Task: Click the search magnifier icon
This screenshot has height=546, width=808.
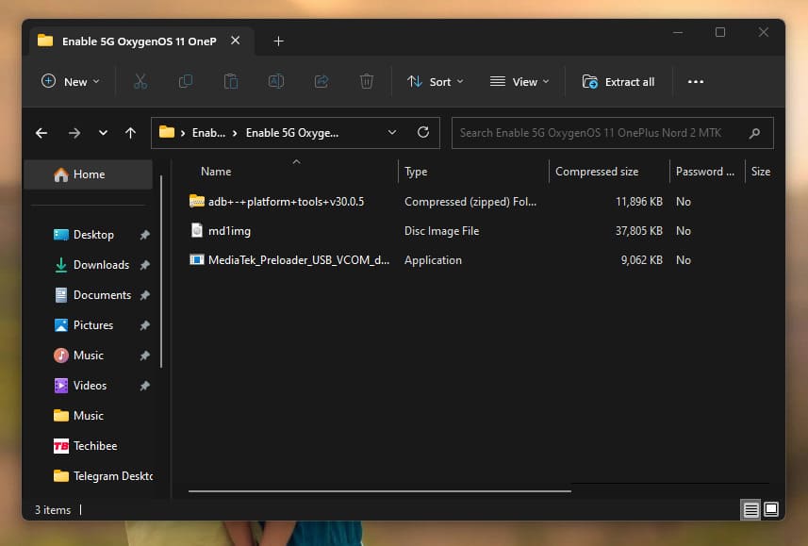Action: pos(754,133)
